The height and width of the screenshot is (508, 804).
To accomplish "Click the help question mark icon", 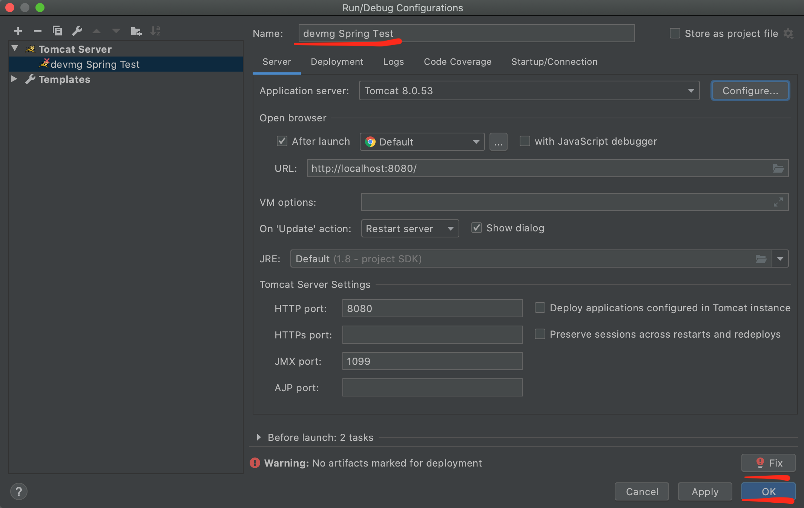I will coord(18,491).
